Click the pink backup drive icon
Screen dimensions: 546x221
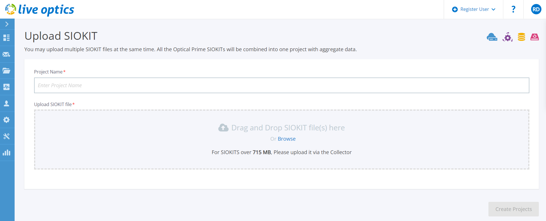click(535, 37)
